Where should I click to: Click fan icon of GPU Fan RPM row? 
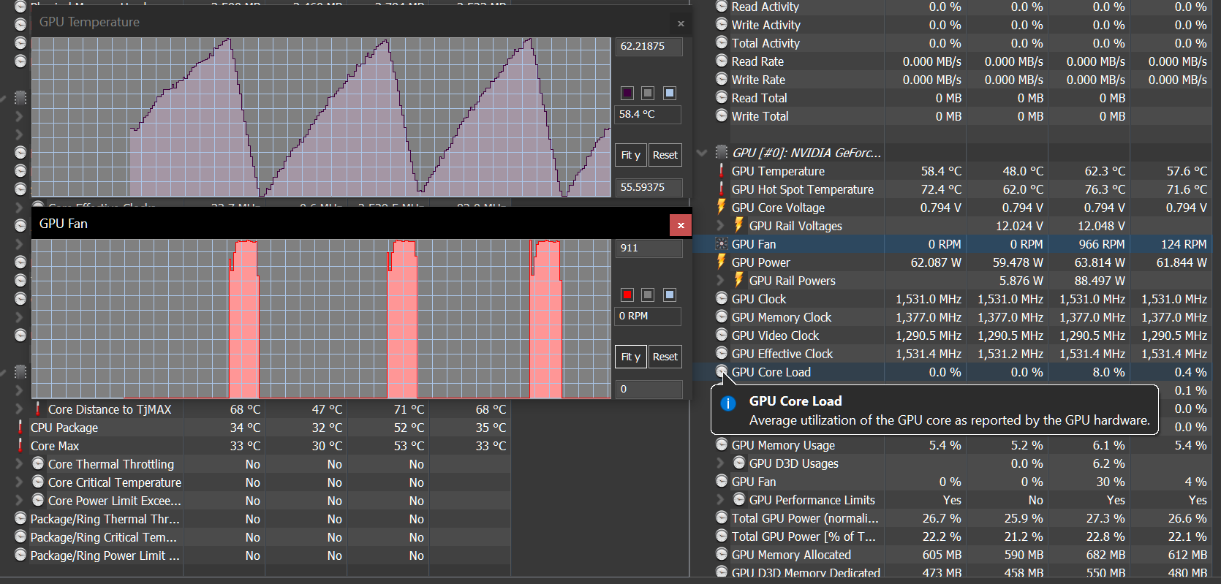click(x=722, y=244)
